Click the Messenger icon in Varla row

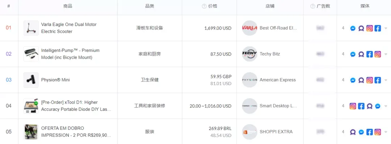[x=353, y=29]
